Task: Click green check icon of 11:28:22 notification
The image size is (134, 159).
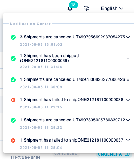Action: pyautogui.click(x=13, y=120)
